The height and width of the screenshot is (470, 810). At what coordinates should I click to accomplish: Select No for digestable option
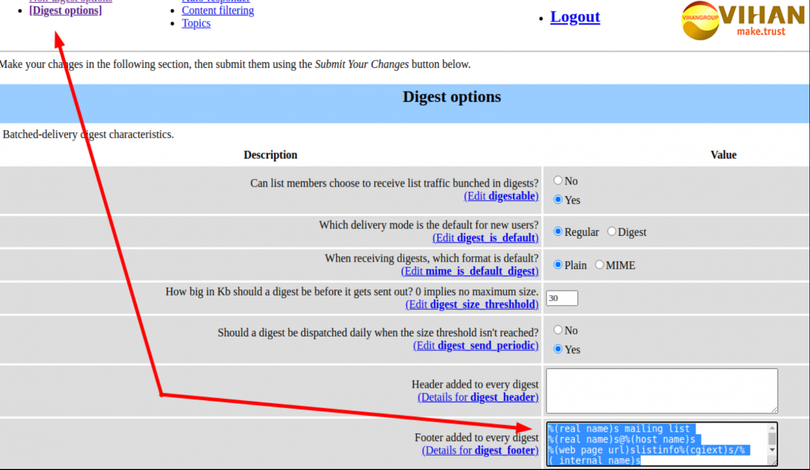point(558,181)
